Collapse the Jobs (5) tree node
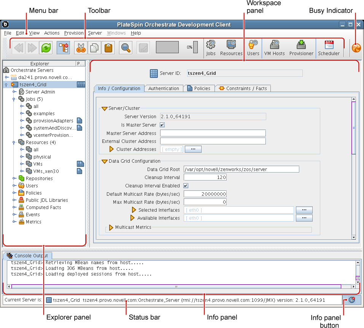This screenshot has height=328, width=364. [14, 99]
